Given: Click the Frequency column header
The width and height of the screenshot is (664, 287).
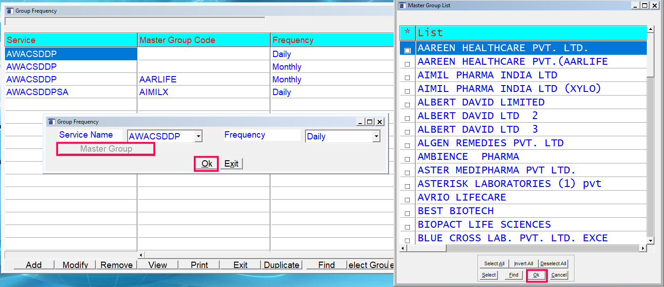Looking at the screenshot, I should tap(332, 40).
